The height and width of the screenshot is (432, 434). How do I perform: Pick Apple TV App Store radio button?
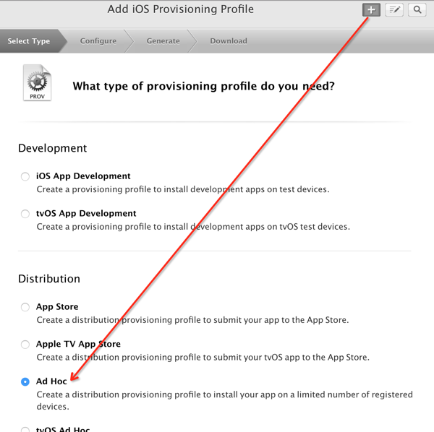click(x=25, y=345)
